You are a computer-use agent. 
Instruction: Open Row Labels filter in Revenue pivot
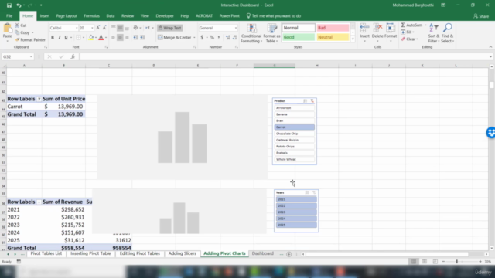(39, 202)
